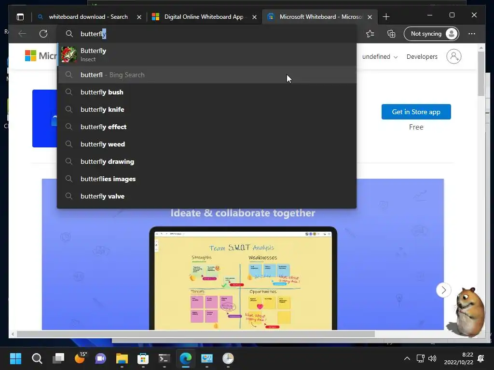Switch to Digital Online Whiteboard App tab
Screen dimensions: 494x370
(204, 17)
